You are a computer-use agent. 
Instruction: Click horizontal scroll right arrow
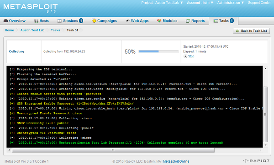point(260,150)
